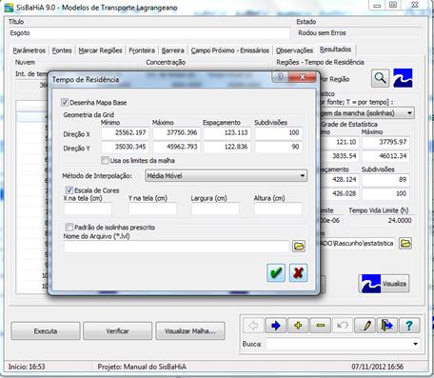Click Y na tela (cm) field
The width and height of the screenshot is (434, 378).
[x=152, y=209]
